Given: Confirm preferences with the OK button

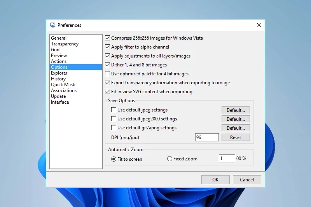Looking at the screenshot, I should coord(215,180).
